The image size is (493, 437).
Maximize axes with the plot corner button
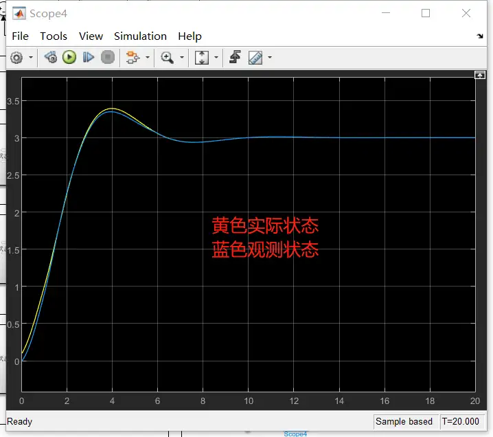click(x=480, y=75)
